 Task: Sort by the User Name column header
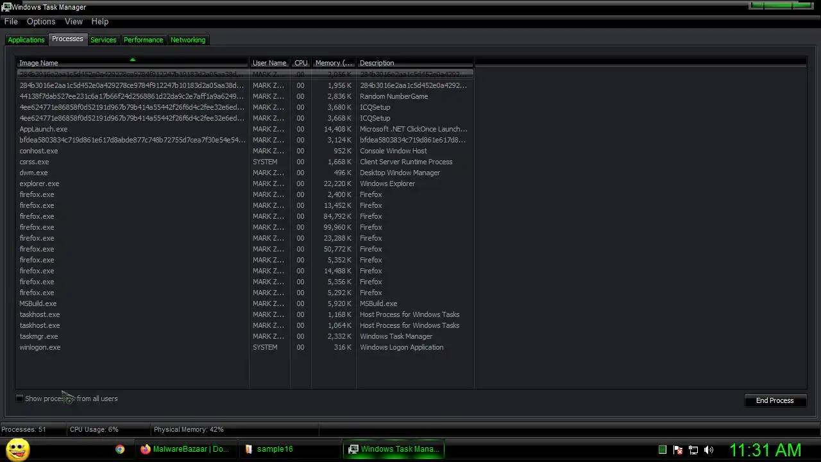[269, 63]
